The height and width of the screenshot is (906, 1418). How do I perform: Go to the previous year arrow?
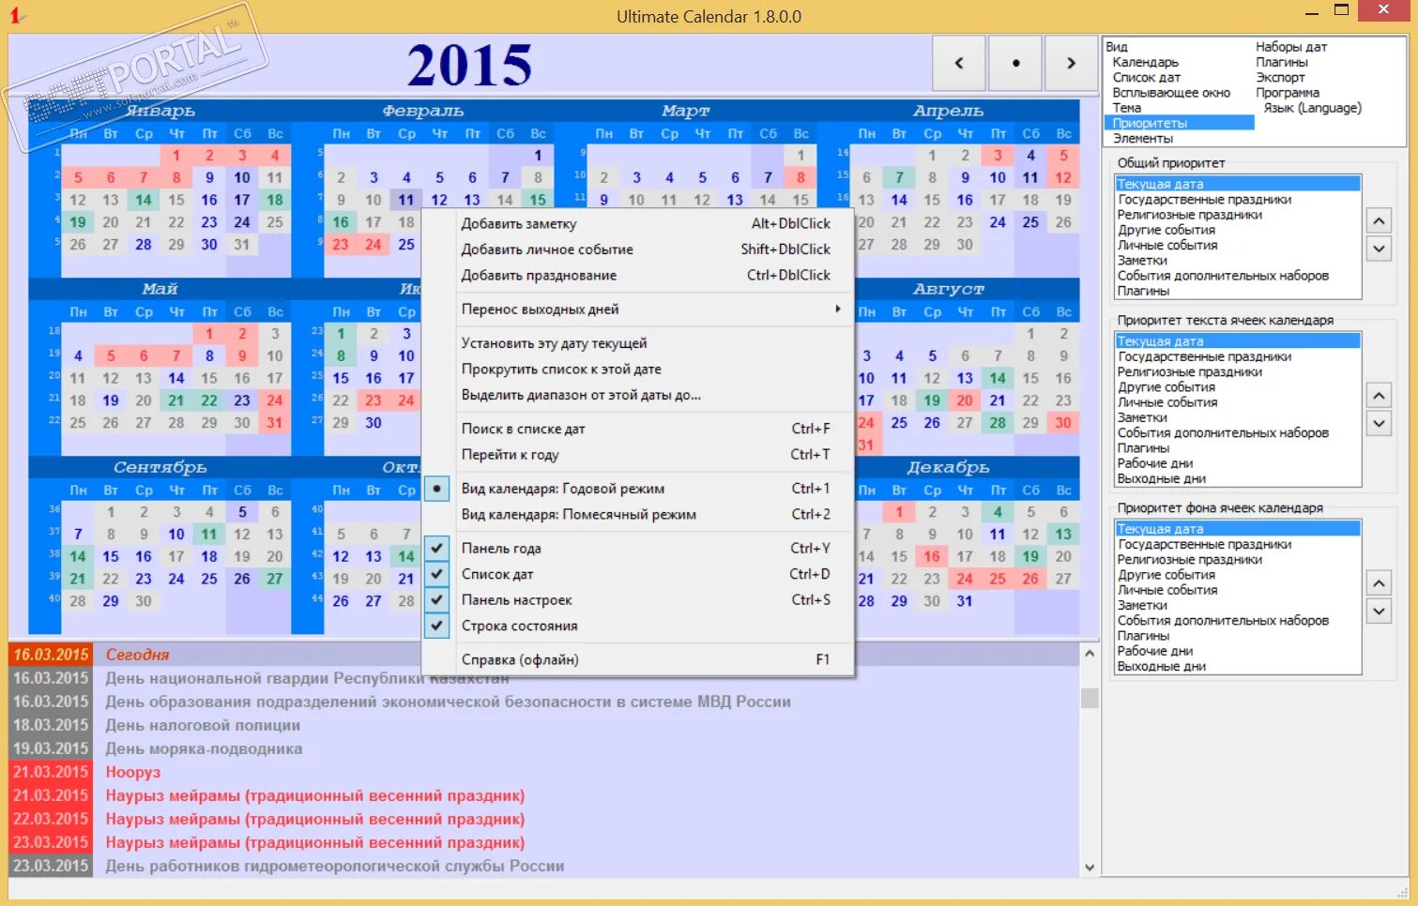point(958,63)
